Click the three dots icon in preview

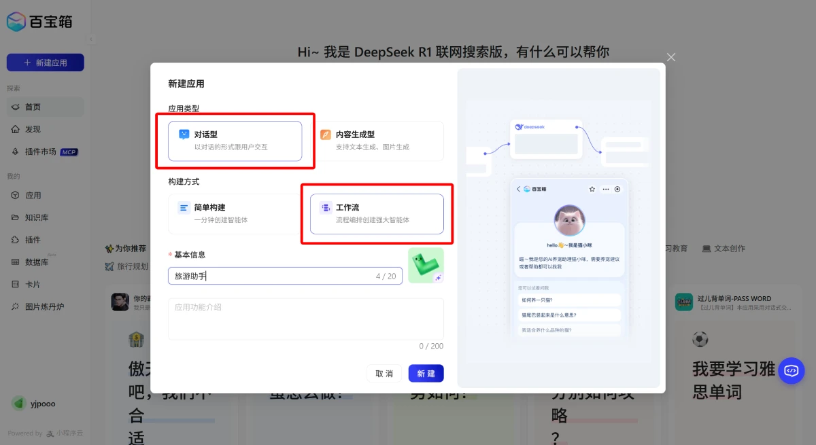pos(605,190)
